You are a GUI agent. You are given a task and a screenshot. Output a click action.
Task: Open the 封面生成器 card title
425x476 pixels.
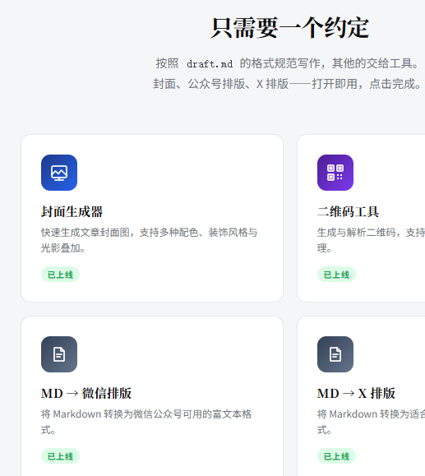pos(72,211)
